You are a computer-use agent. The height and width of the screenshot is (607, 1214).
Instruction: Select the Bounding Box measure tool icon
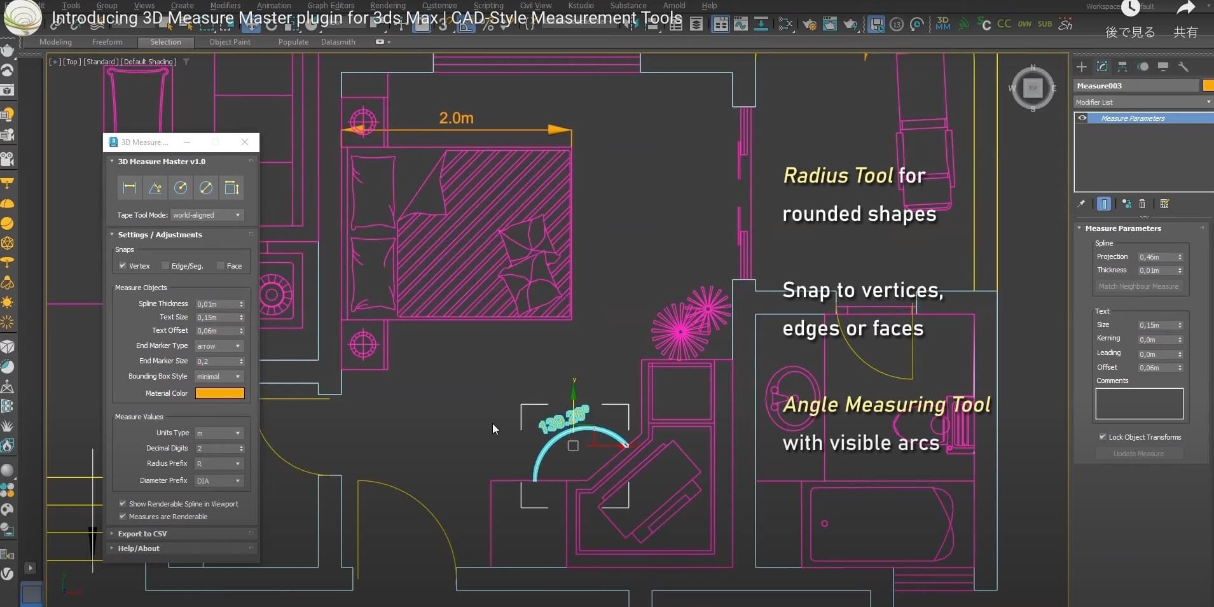(x=231, y=188)
